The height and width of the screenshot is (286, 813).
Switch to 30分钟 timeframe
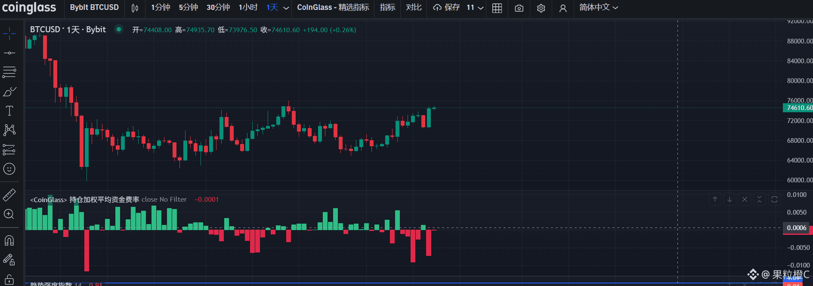(x=218, y=7)
